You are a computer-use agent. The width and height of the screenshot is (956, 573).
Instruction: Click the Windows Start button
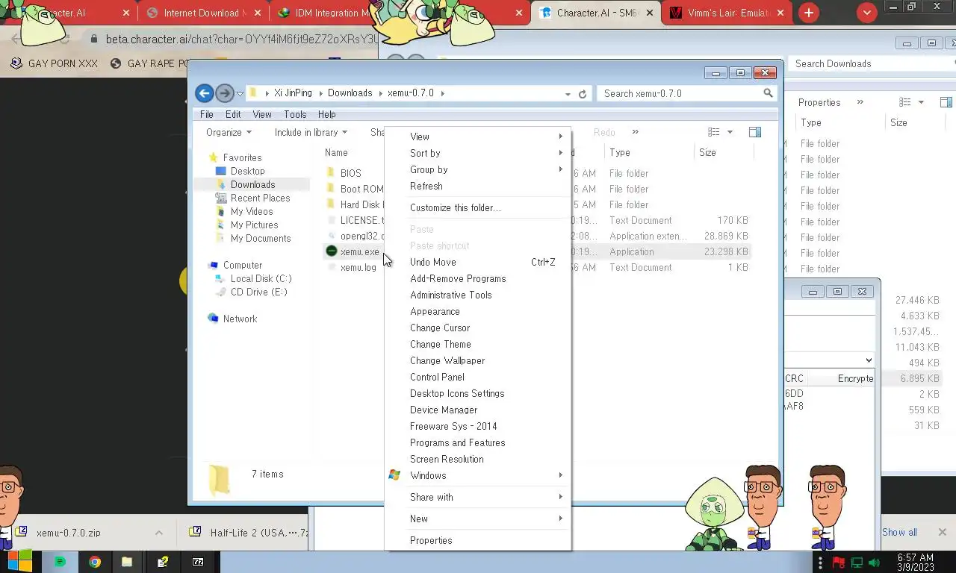click(x=19, y=561)
